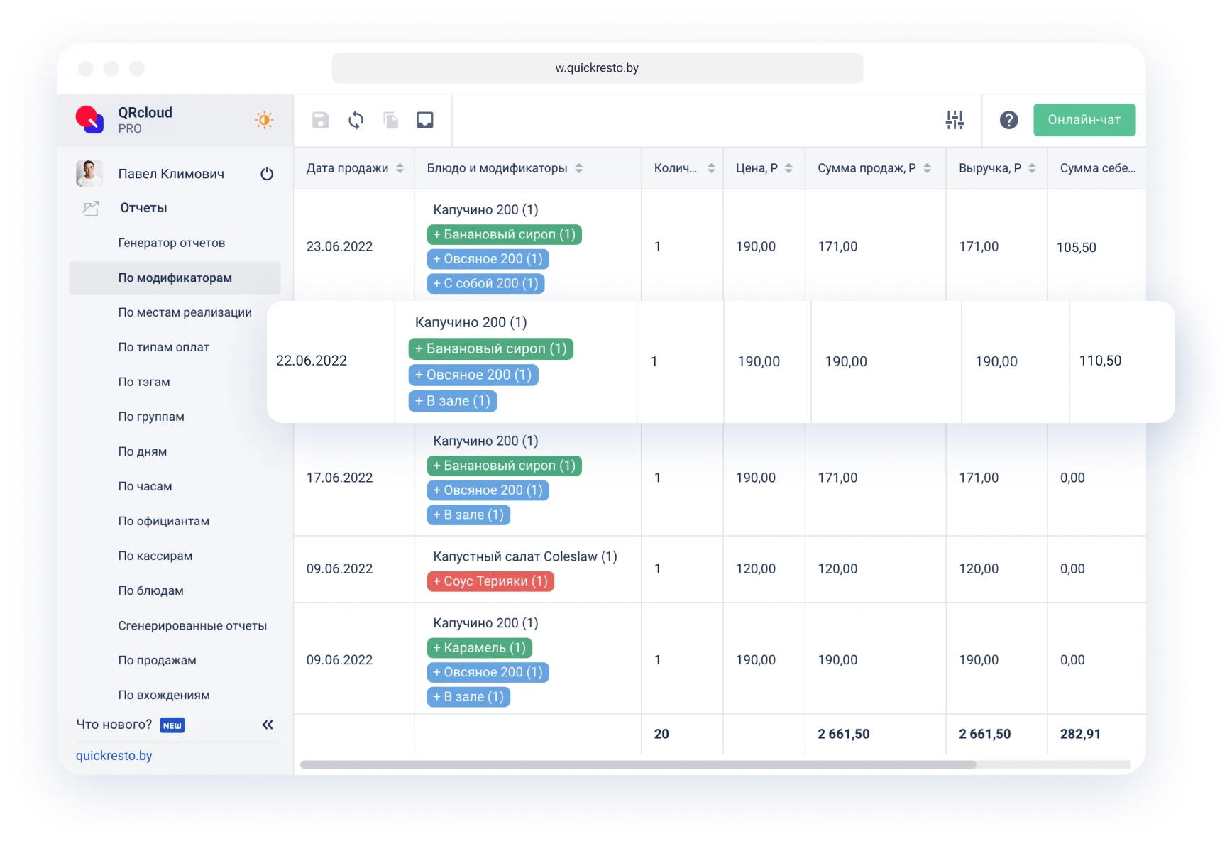Viewport: 1232px width, 846px height.
Task: Click the inbox tray icon in toolbar
Action: pos(424,120)
